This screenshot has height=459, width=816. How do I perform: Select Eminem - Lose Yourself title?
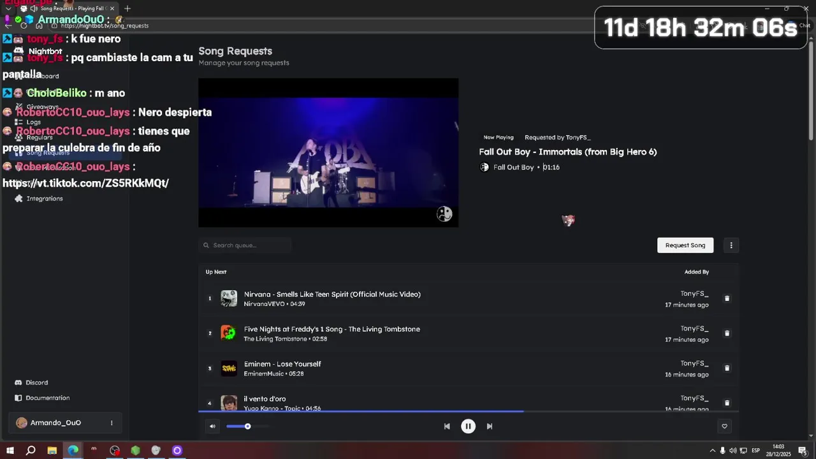282,364
